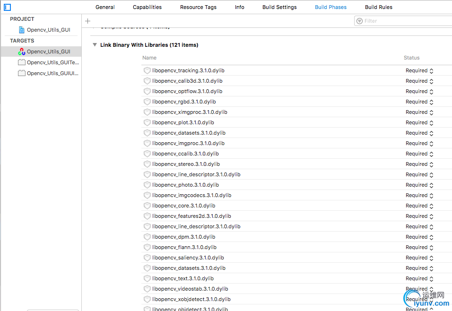The width and height of the screenshot is (452, 311).
Task: Select the libopencv_ccalib.3.1.0.dylib name
Action: coord(185,154)
